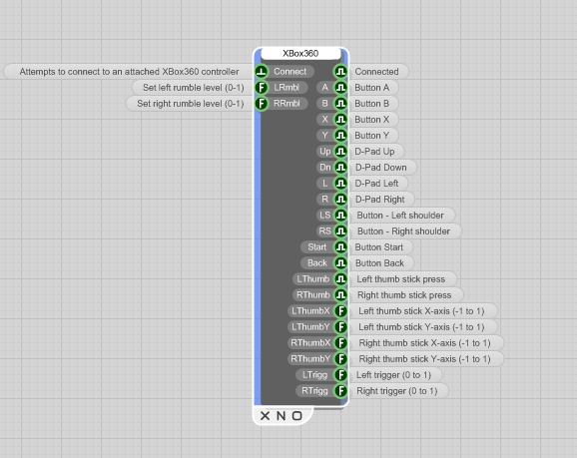Click the RTrigg float output connector
This screenshot has height=458, width=577.
click(x=340, y=391)
